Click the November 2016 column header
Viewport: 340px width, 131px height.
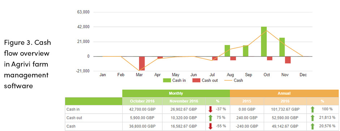(x=184, y=101)
